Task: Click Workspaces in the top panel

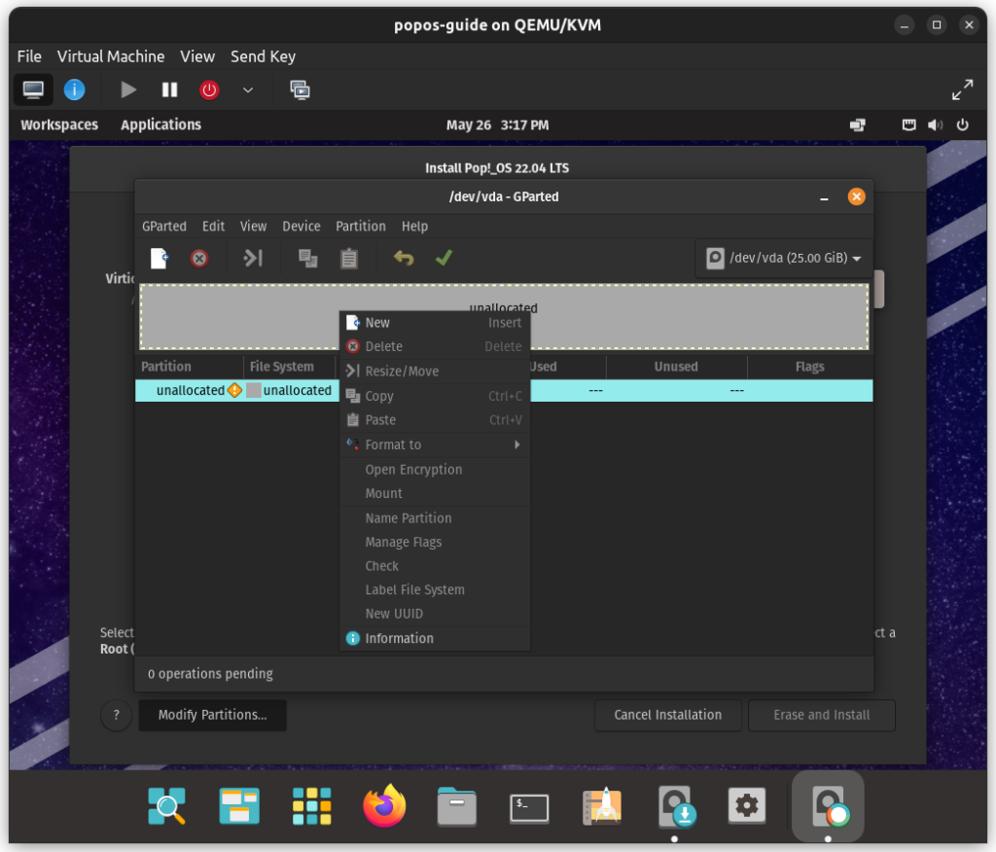Action: coord(59,124)
